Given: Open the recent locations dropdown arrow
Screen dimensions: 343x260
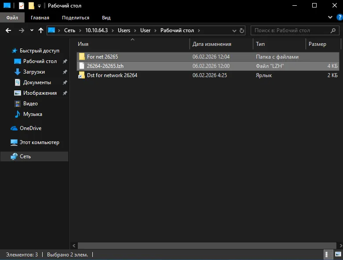Looking at the screenshot, I should [32, 30].
